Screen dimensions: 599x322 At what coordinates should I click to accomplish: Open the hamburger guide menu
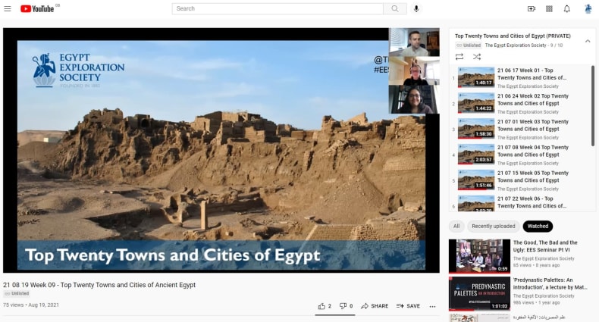click(x=8, y=8)
